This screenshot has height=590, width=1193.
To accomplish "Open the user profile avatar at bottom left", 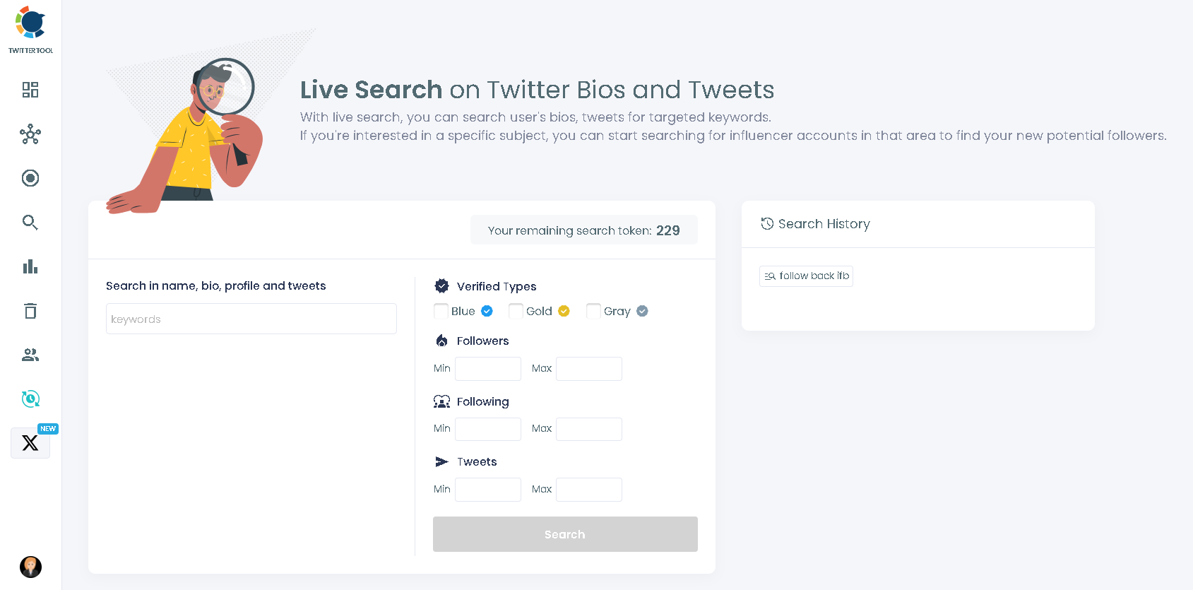I will 30,567.
